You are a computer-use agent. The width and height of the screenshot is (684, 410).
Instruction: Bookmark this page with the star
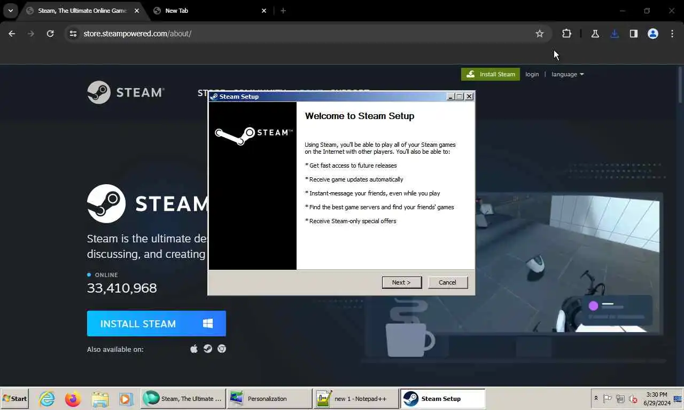(540, 34)
